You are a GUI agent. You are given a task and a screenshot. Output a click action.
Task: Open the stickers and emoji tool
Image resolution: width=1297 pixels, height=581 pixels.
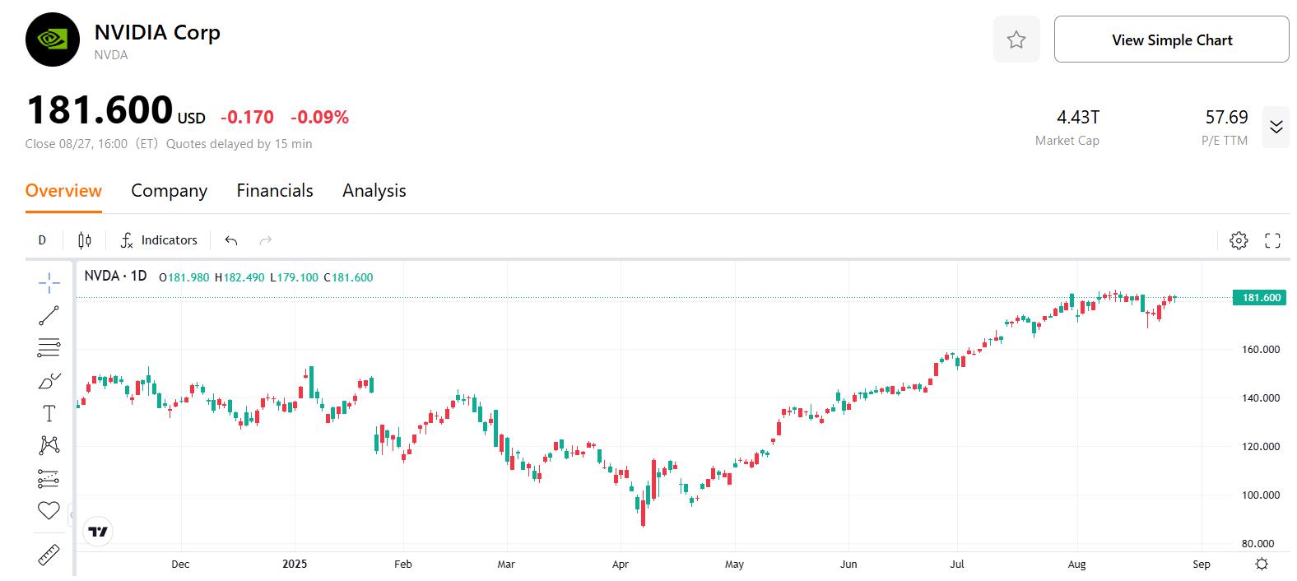(49, 510)
